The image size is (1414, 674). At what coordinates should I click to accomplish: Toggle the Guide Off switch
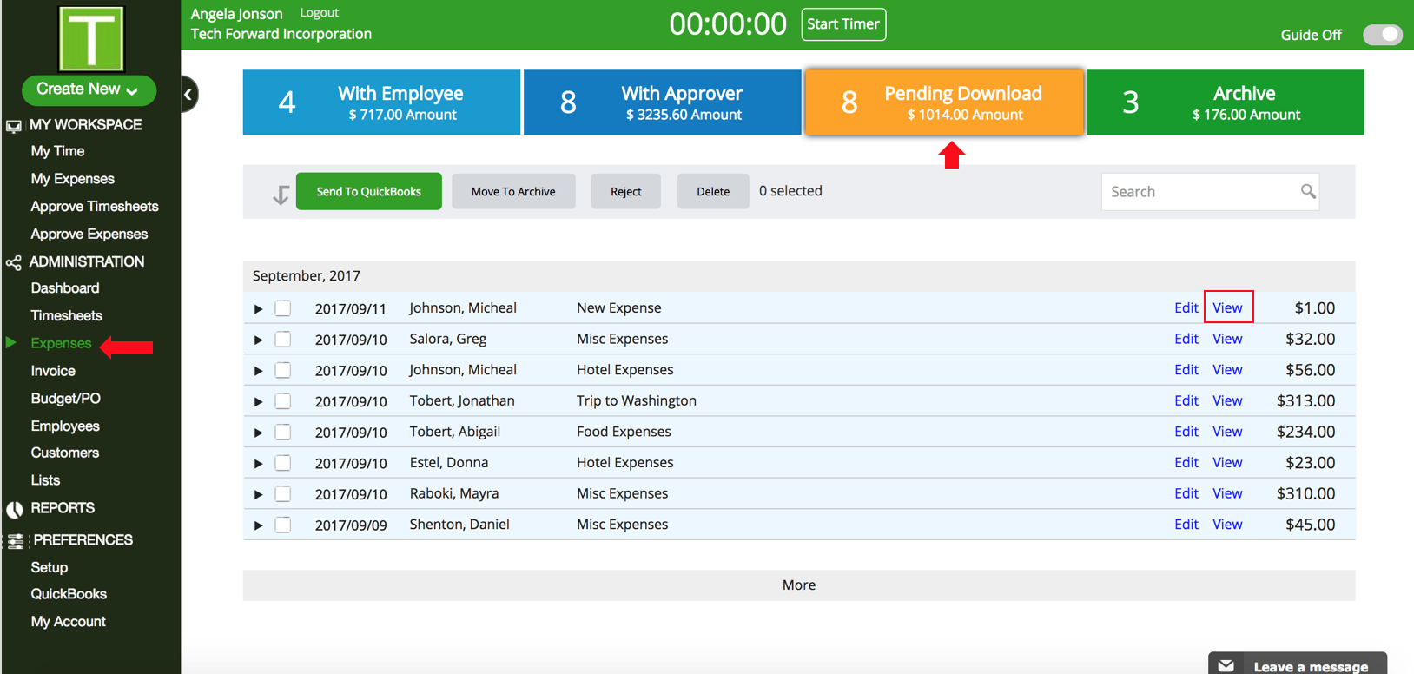[1382, 35]
